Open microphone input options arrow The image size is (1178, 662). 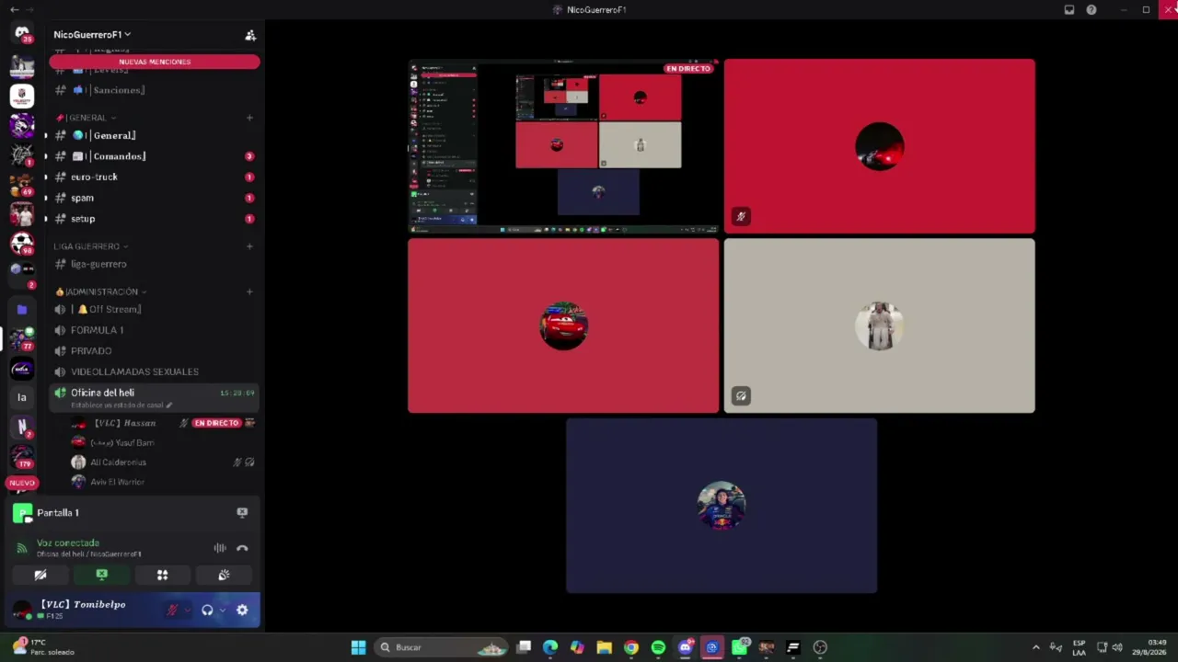187,610
